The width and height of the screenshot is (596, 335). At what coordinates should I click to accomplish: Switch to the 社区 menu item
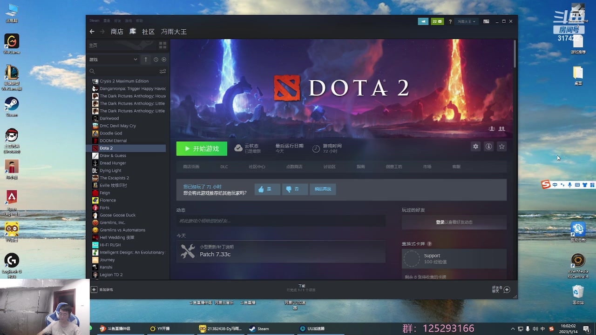coord(148,32)
